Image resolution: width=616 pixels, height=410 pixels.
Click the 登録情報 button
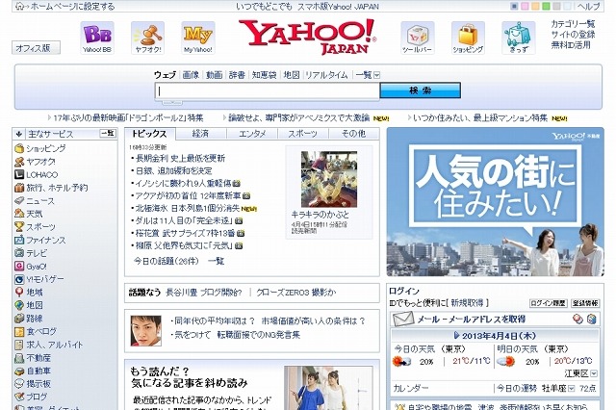coord(585,303)
